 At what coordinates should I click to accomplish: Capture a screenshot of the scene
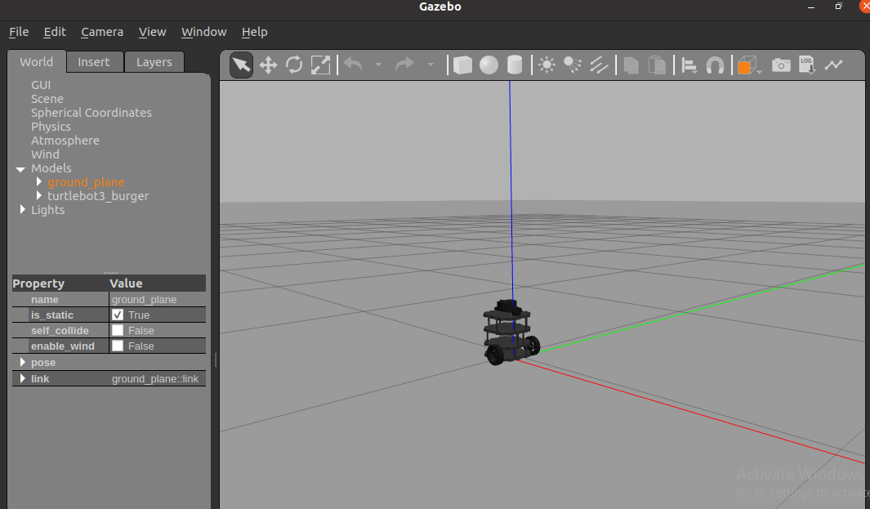coord(781,65)
